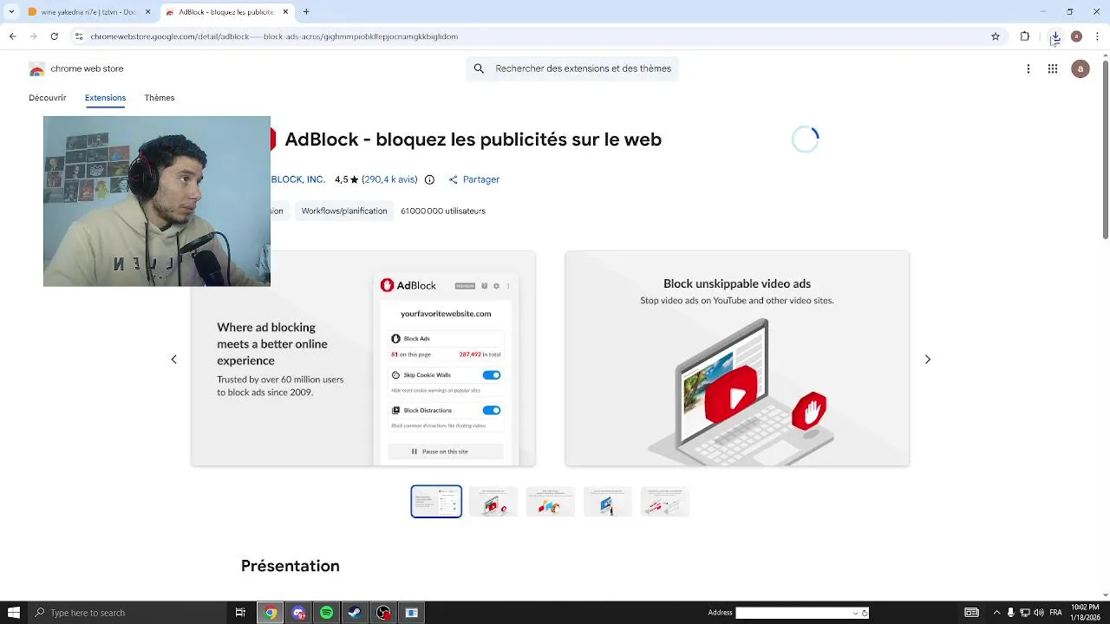The image size is (1110, 624).
Task: Bookmark this page with the star icon
Action: [996, 36]
